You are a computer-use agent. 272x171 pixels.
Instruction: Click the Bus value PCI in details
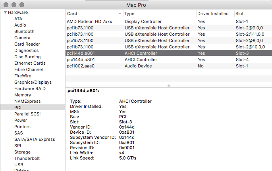(123, 117)
